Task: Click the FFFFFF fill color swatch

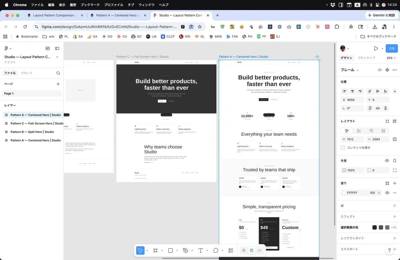Action: (344, 193)
